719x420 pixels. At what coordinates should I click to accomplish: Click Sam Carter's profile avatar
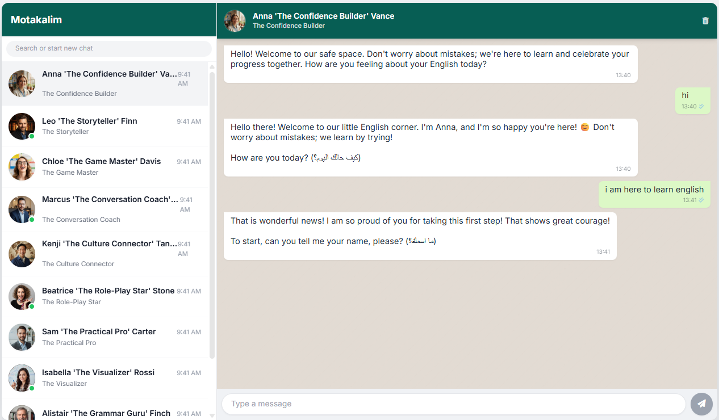tap(22, 337)
